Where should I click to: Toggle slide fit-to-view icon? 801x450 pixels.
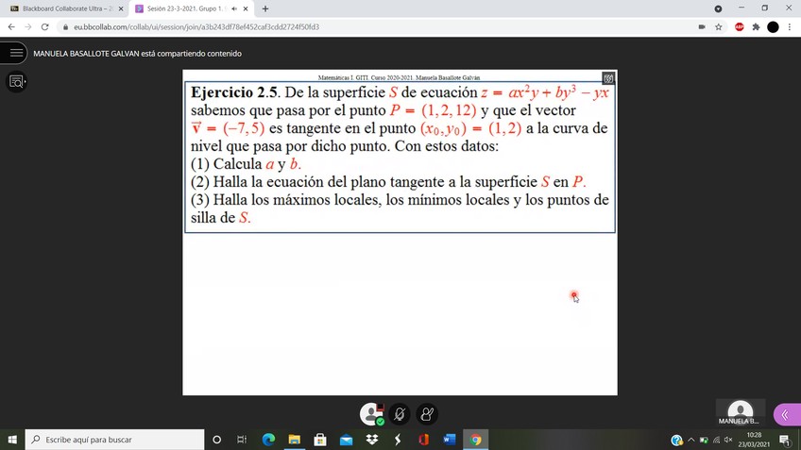(608, 78)
